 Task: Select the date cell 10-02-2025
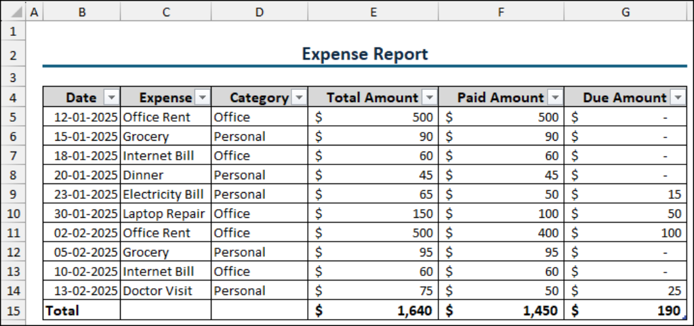click(81, 271)
